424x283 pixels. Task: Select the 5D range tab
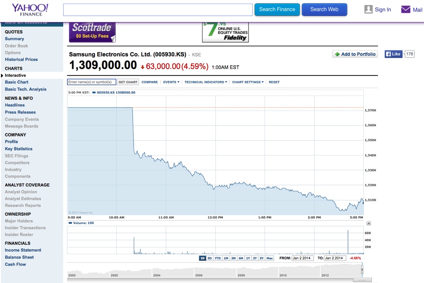[209, 258]
